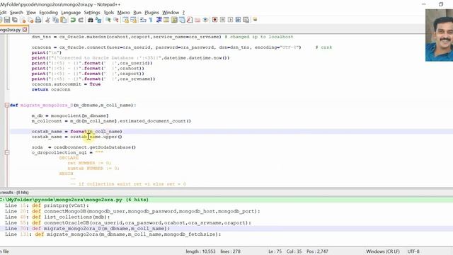453x255 pixels.
Task: Open the Replace dialog icon
Action: (x=98, y=20)
